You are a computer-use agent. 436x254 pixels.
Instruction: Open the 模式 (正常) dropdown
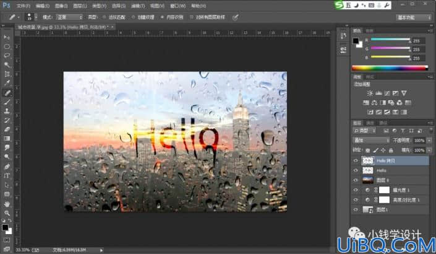[69, 17]
